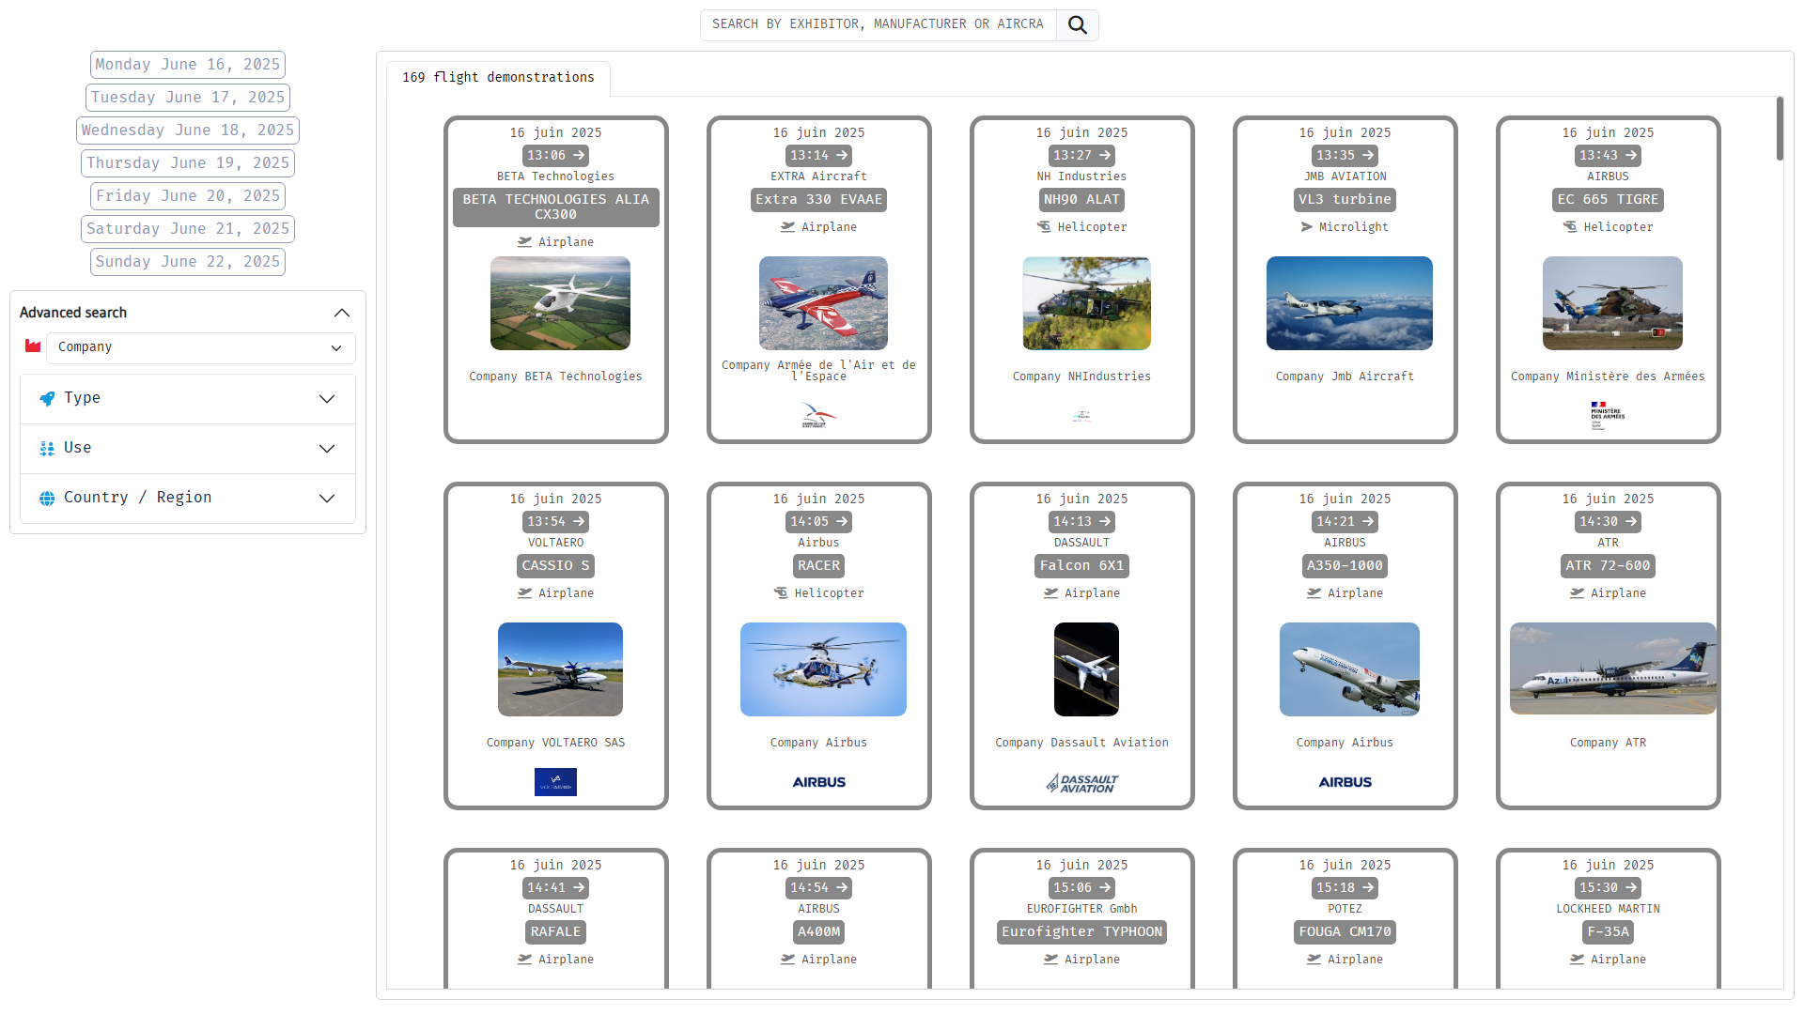This screenshot has height=1014, width=1804.
Task: Click the airplane icon on A350-1000 card
Action: point(1314,593)
